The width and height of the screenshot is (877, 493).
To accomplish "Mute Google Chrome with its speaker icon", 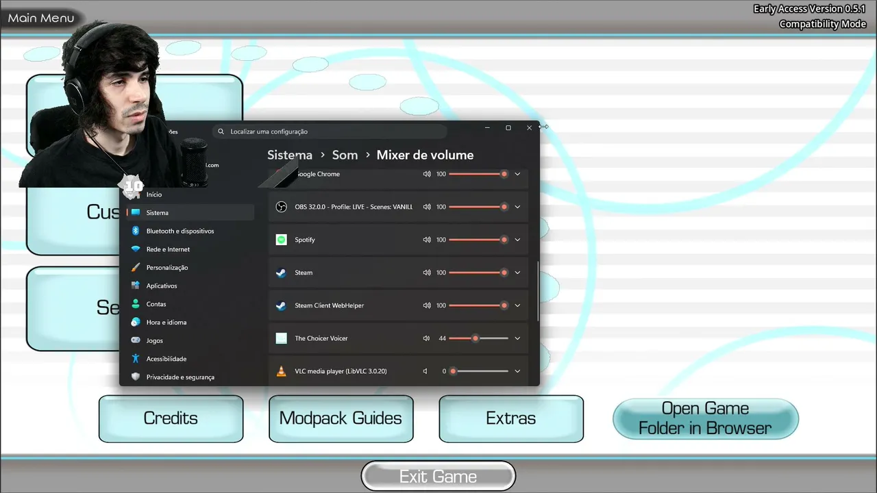I will coord(427,174).
